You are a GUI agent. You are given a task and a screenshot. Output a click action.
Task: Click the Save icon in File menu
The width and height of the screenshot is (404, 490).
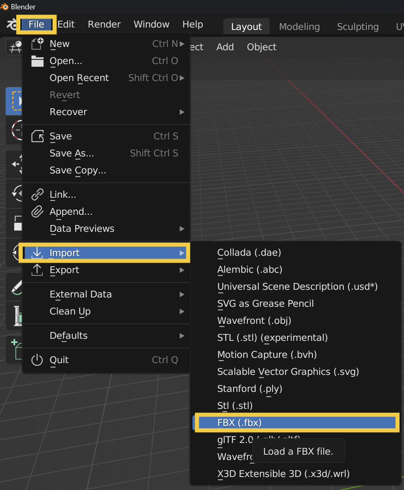pyautogui.click(x=37, y=136)
